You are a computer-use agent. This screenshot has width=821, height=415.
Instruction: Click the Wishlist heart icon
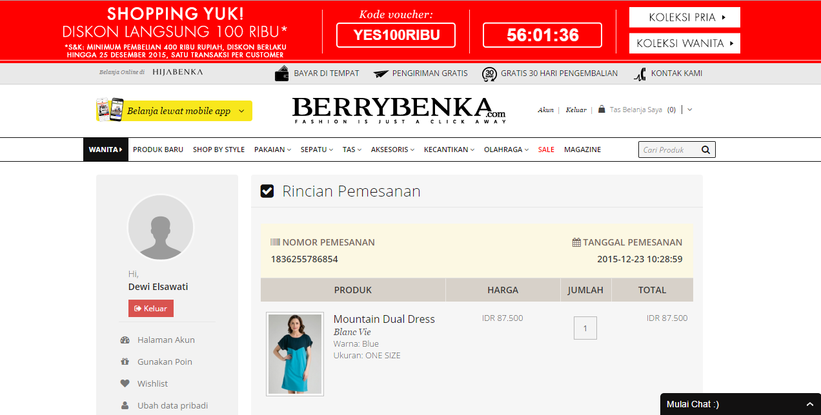pos(125,384)
